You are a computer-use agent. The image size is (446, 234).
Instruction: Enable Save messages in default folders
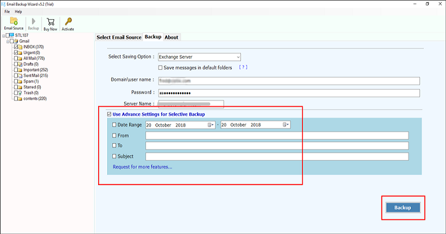(x=161, y=67)
